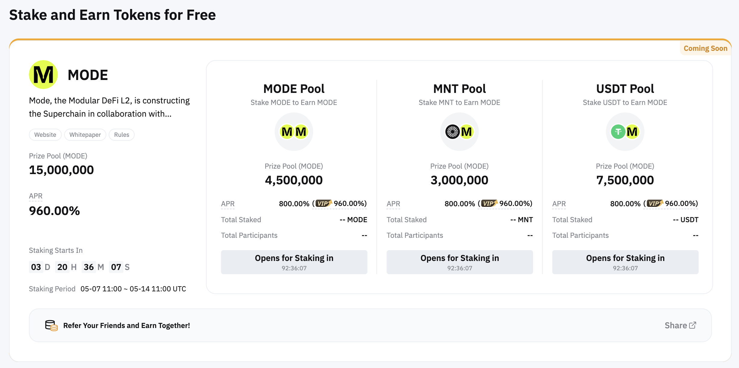Open the Rules link
Image resolution: width=739 pixels, height=368 pixels.
pyautogui.click(x=121, y=135)
